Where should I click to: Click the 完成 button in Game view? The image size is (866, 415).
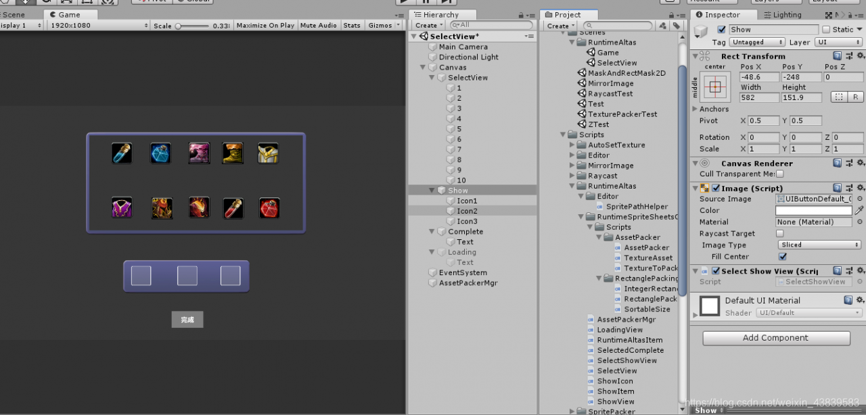pos(187,320)
